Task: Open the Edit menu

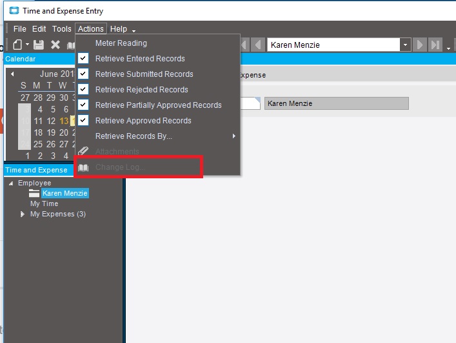Action: click(x=39, y=29)
